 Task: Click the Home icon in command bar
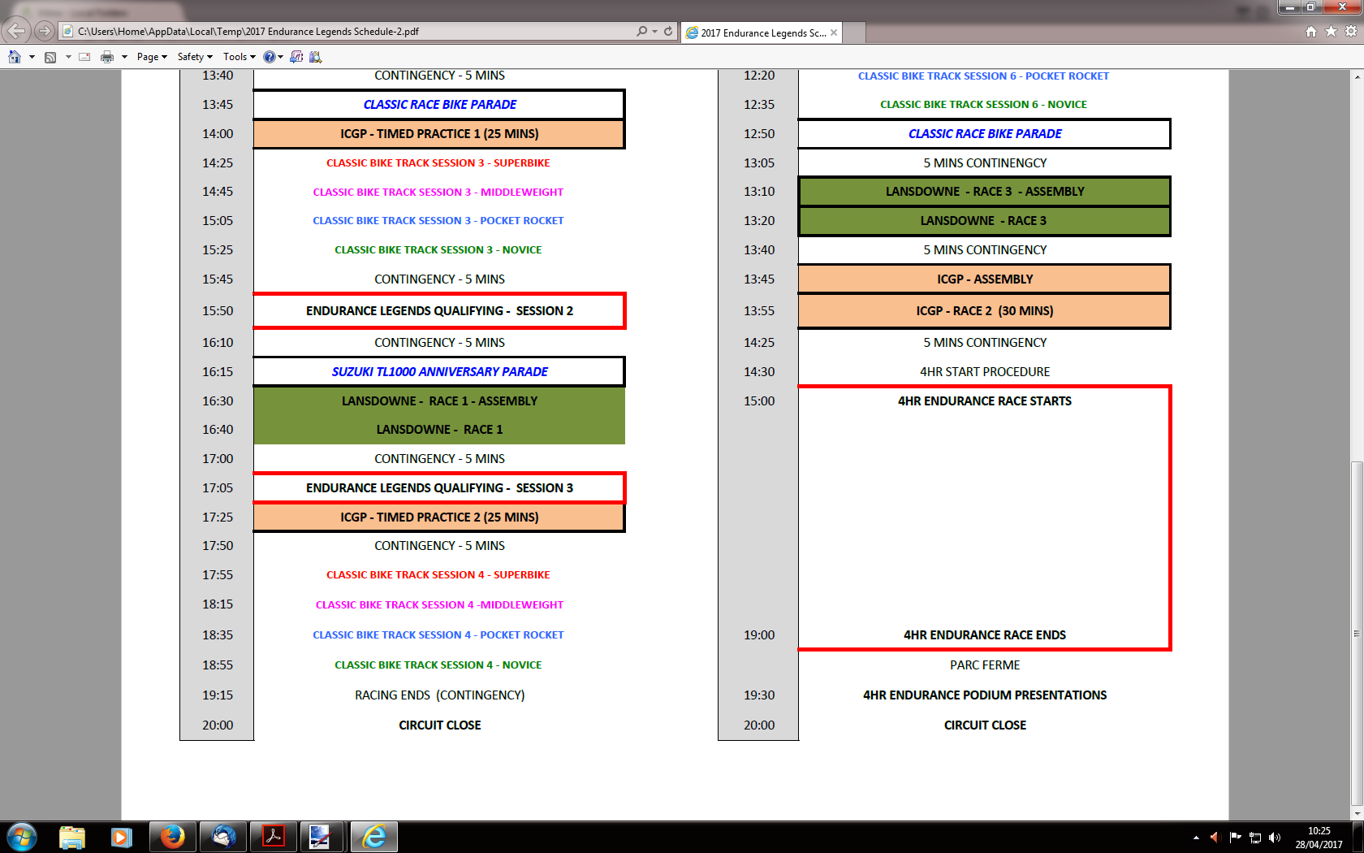click(x=15, y=57)
